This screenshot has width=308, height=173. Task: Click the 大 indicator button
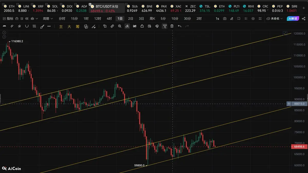(x=69, y=26)
